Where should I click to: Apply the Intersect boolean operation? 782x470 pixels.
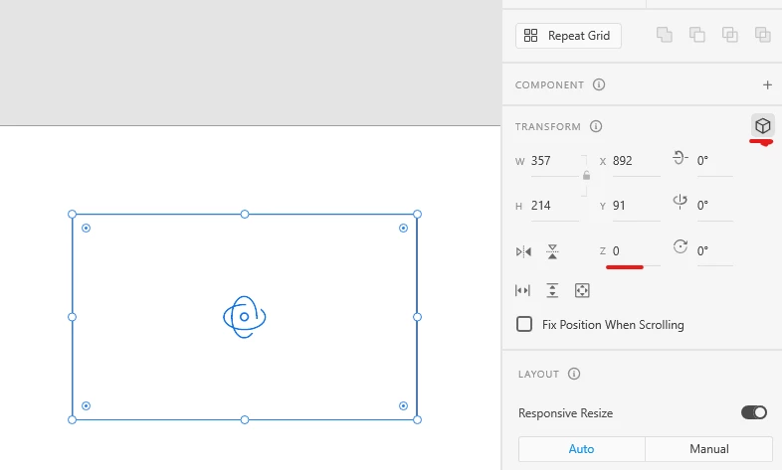point(729,35)
